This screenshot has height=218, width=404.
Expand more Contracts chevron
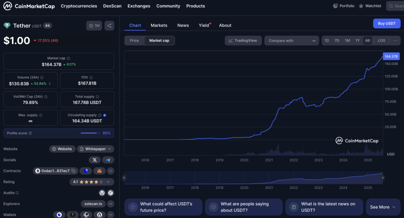point(110,171)
